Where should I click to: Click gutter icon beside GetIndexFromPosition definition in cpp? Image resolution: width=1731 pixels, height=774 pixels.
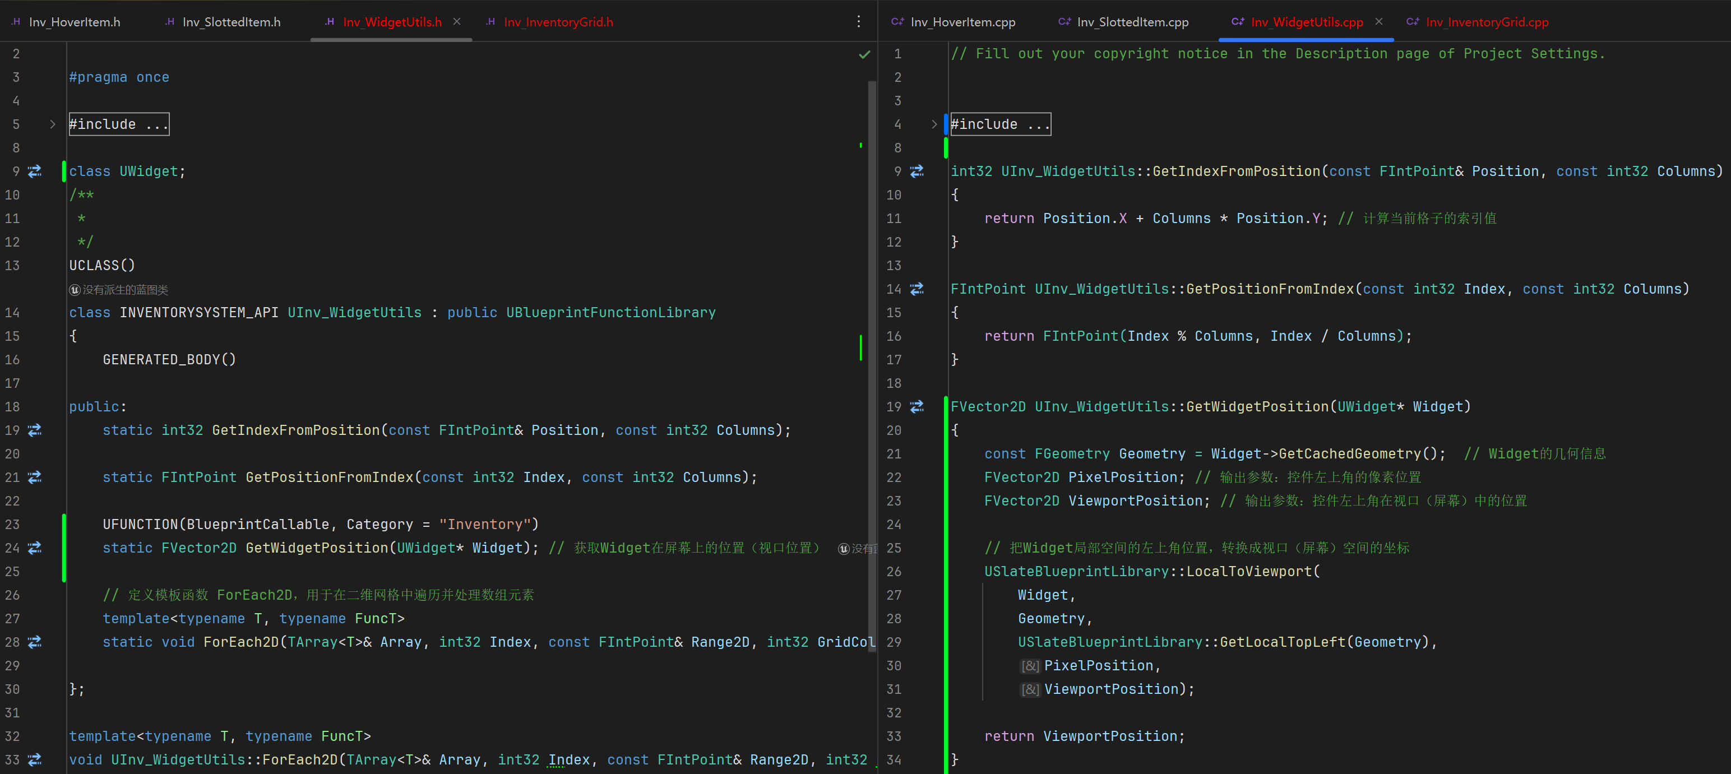pos(917,172)
